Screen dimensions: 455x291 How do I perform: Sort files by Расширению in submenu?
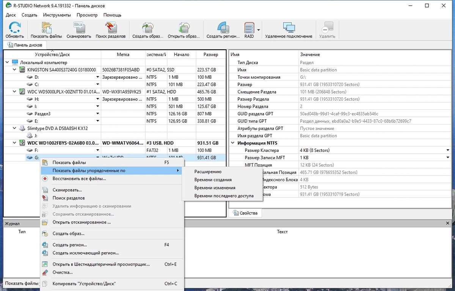click(x=223, y=172)
